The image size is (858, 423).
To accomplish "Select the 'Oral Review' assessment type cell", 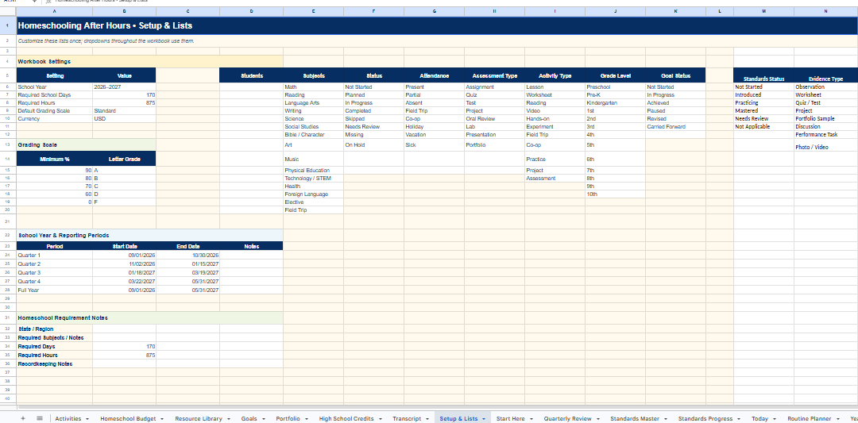I will [x=495, y=118].
